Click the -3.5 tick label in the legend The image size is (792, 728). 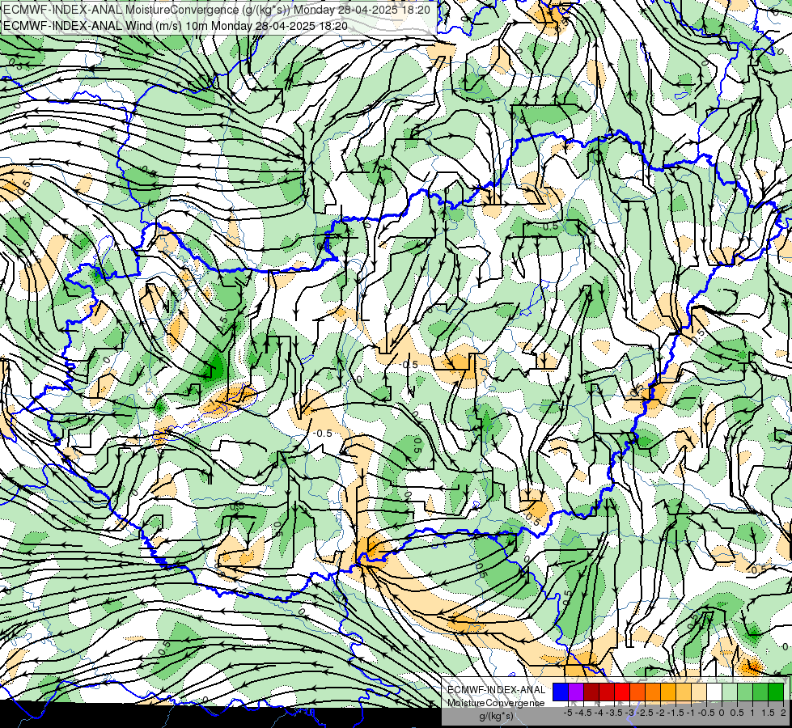point(614,713)
